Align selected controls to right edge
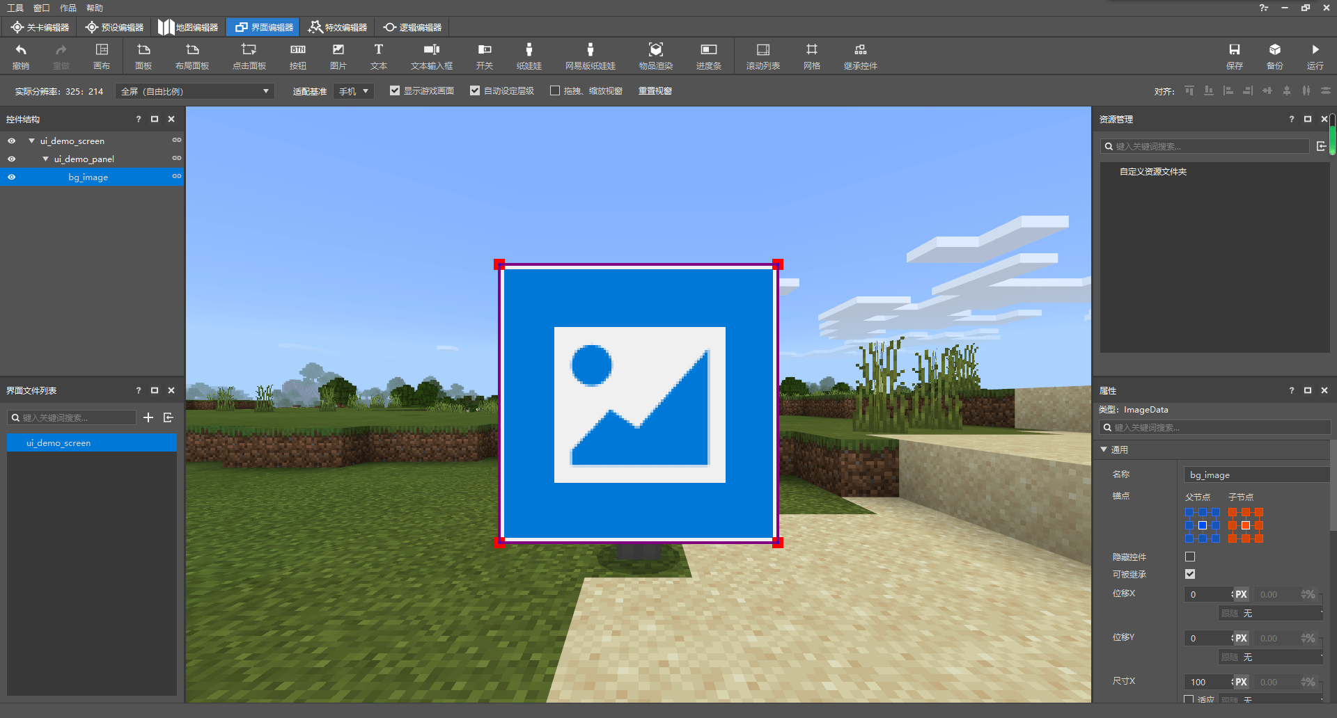This screenshot has width=1337, height=718. [1248, 90]
